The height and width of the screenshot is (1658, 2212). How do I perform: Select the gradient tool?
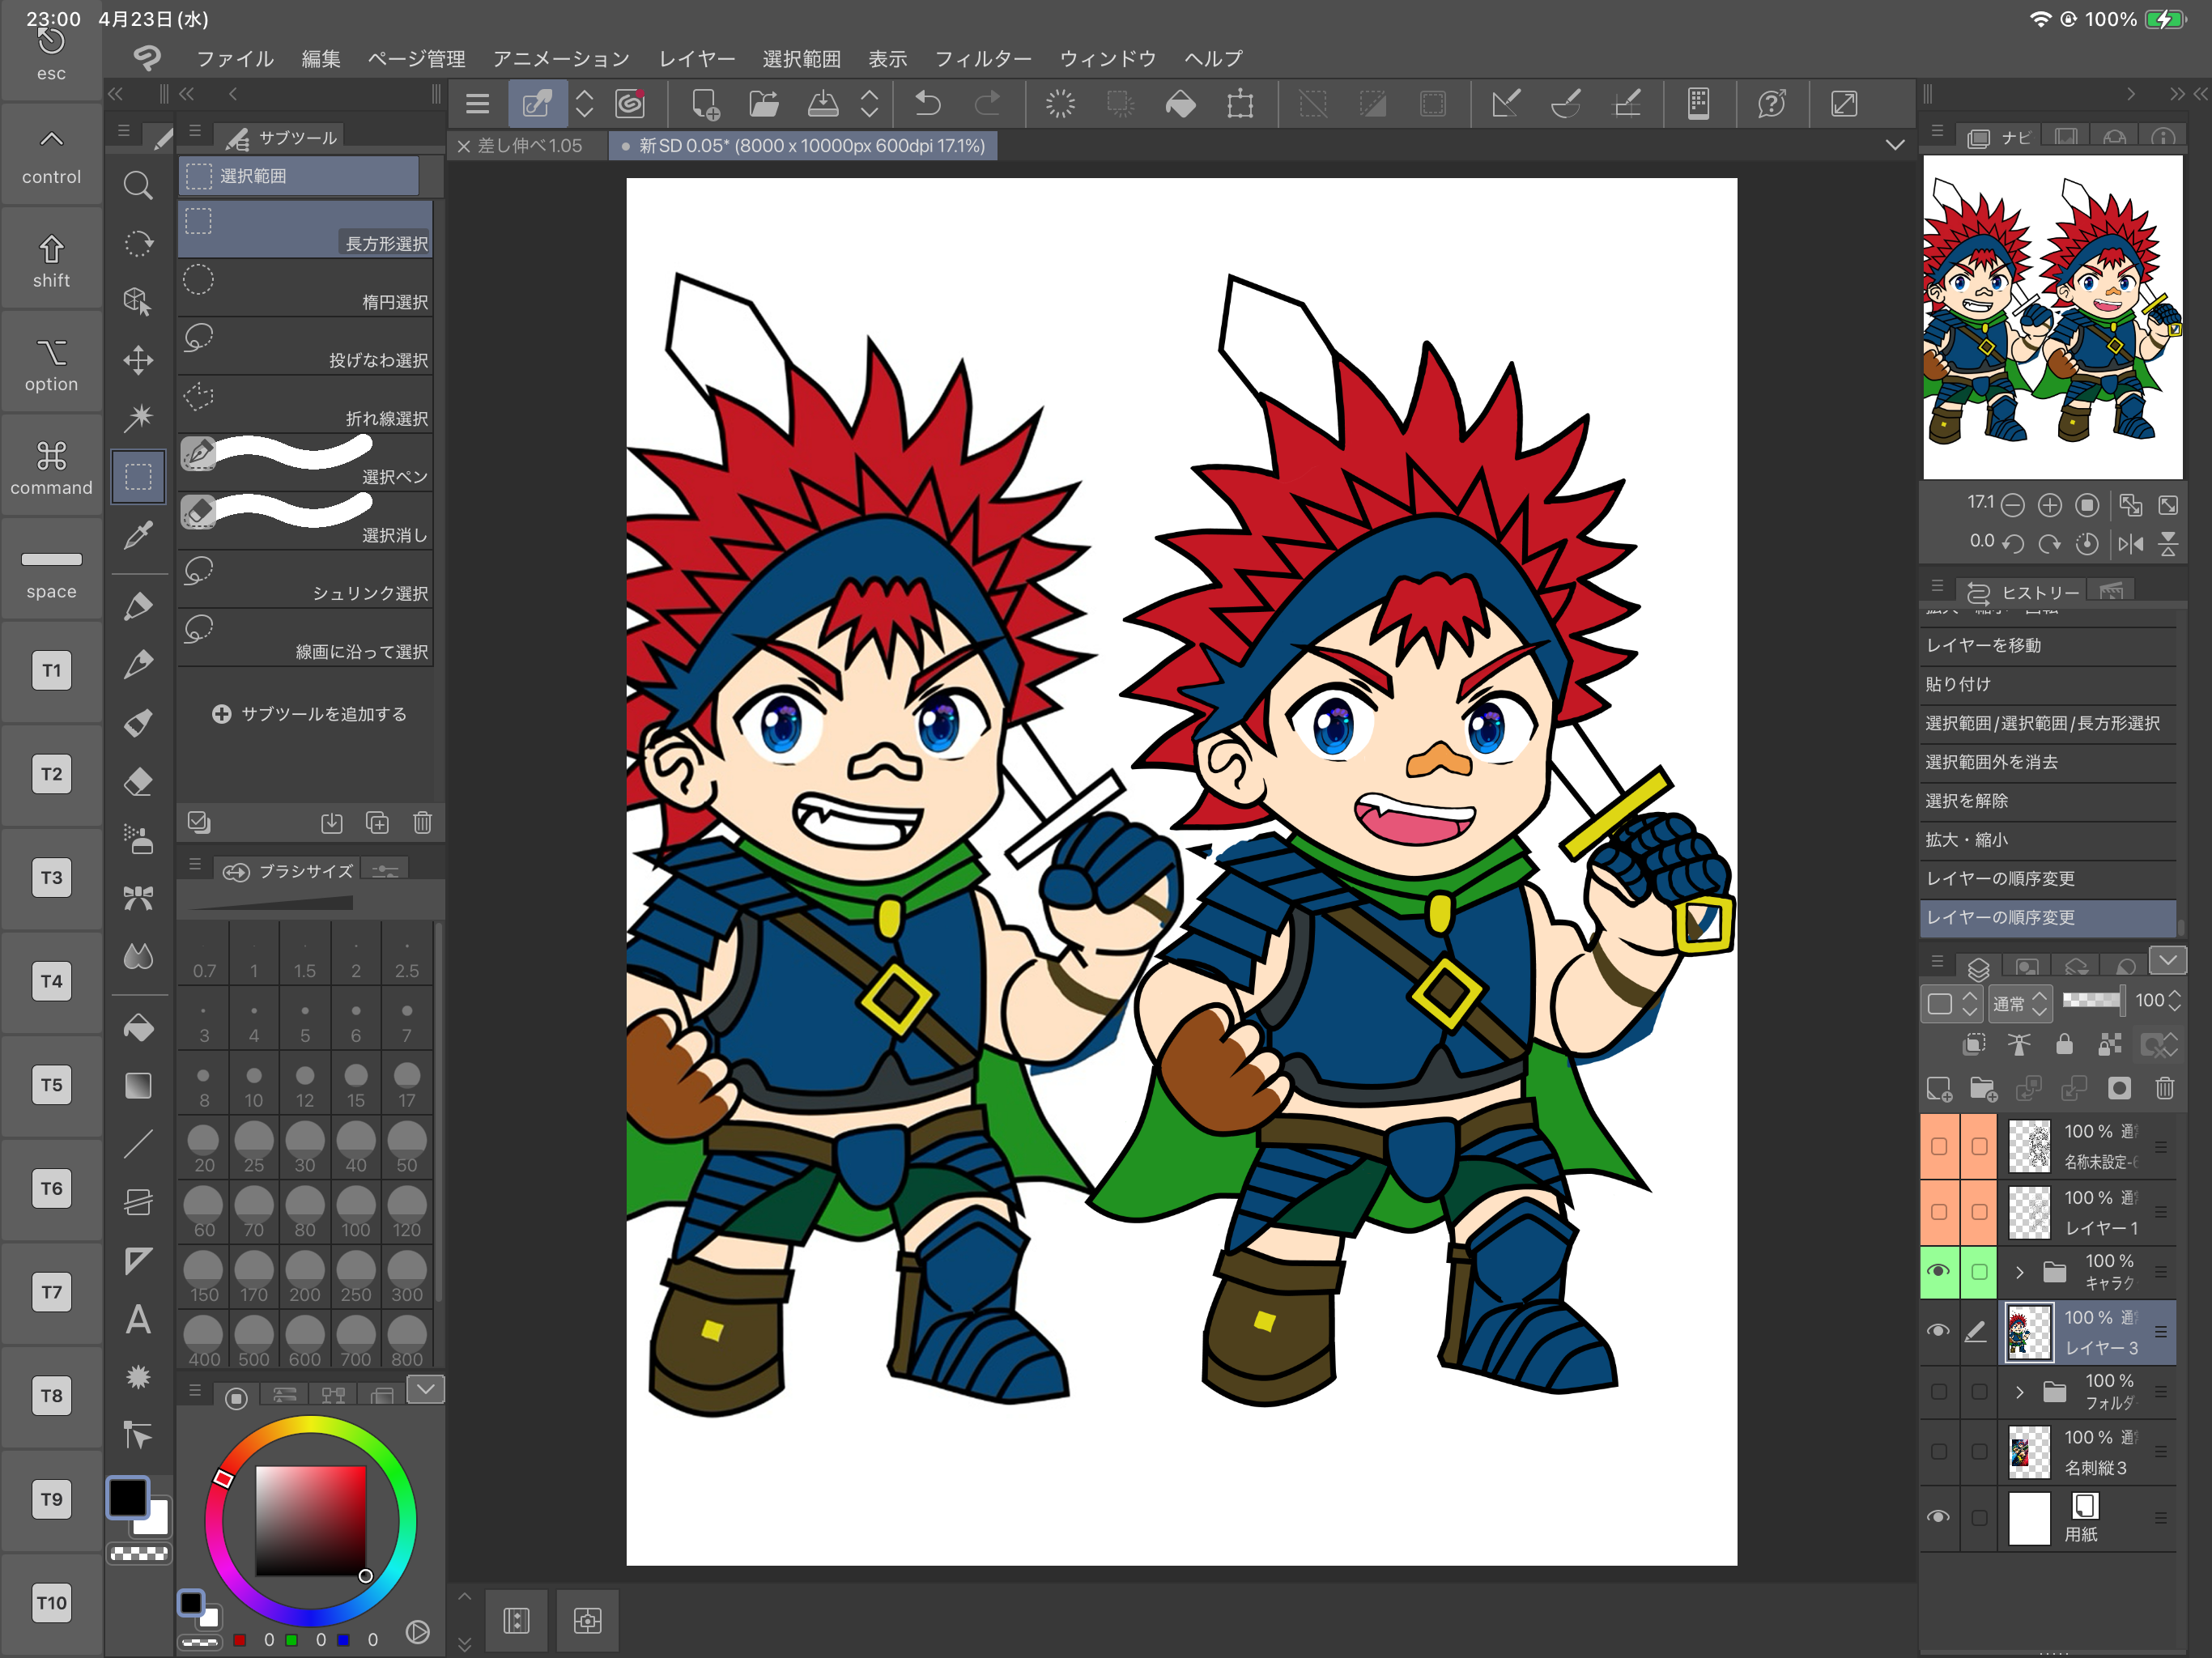click(138, 1086)
